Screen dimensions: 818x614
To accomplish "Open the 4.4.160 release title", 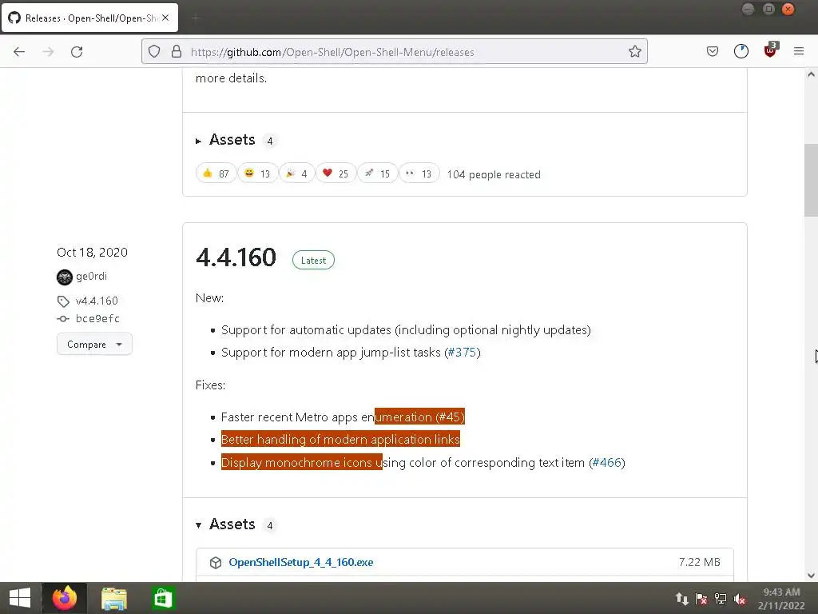I will point(236,257).
